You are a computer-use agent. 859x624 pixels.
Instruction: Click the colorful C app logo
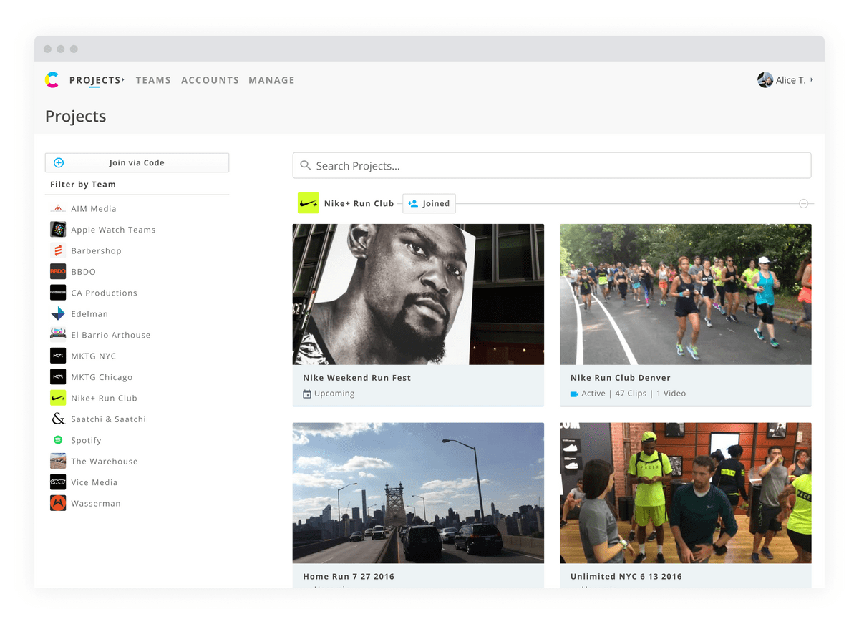click(52, 80)
